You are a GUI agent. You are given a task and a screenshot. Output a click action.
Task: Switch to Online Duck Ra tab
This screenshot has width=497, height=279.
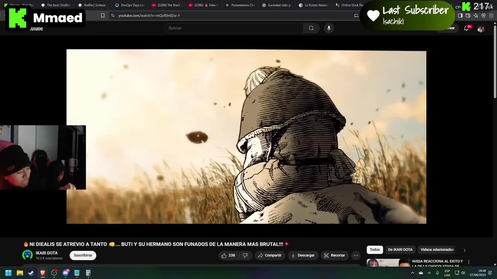tap(349, 5)
